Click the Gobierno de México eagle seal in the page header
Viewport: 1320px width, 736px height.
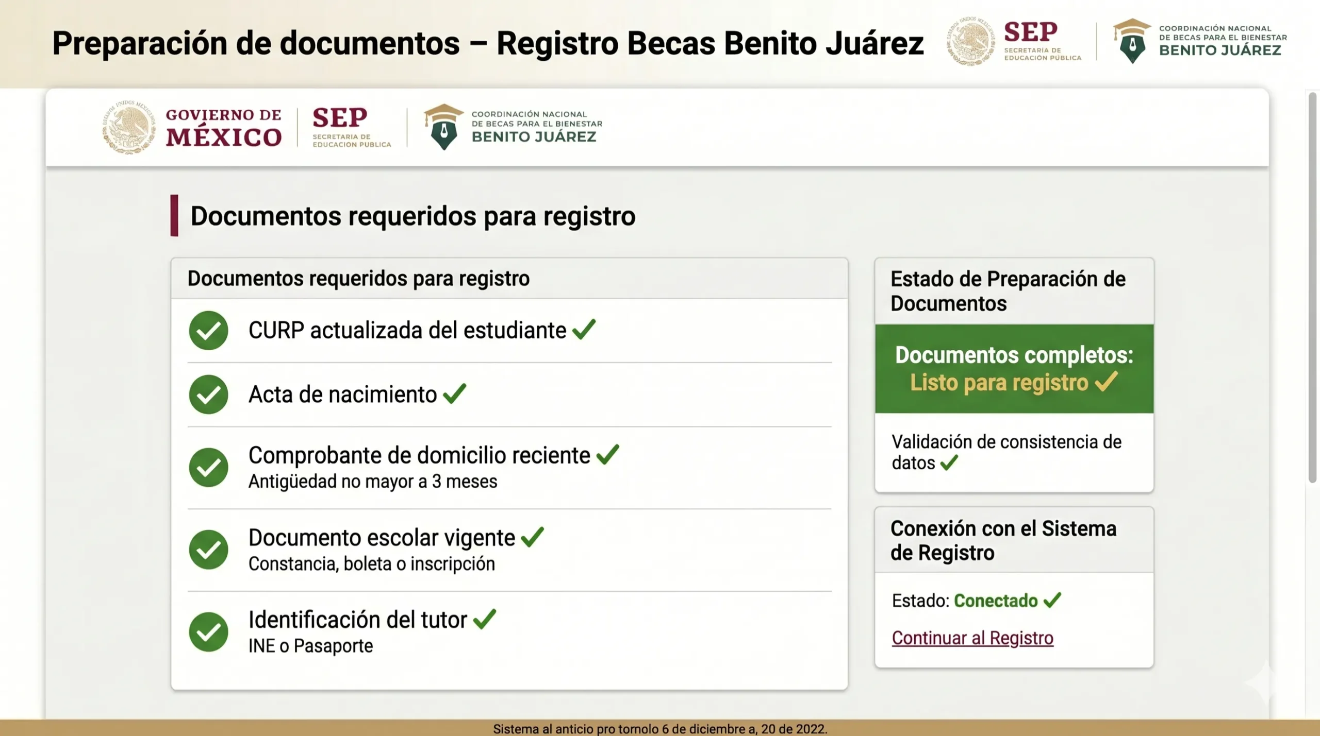coord(128,127)
